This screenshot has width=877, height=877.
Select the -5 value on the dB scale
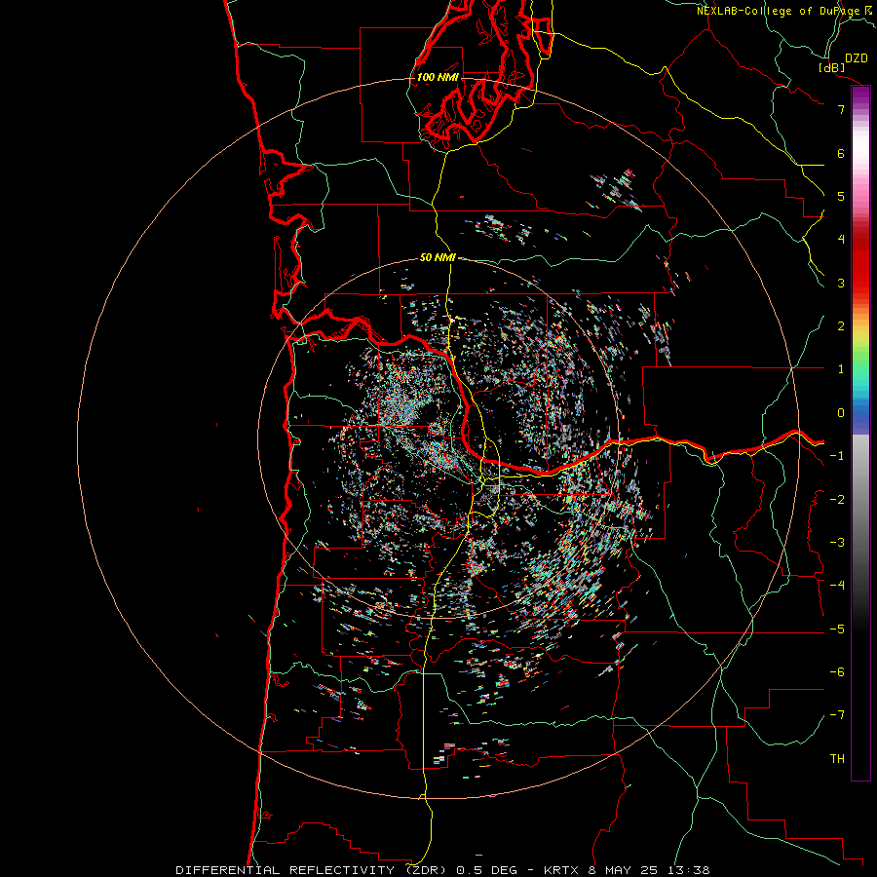point(837,629)
